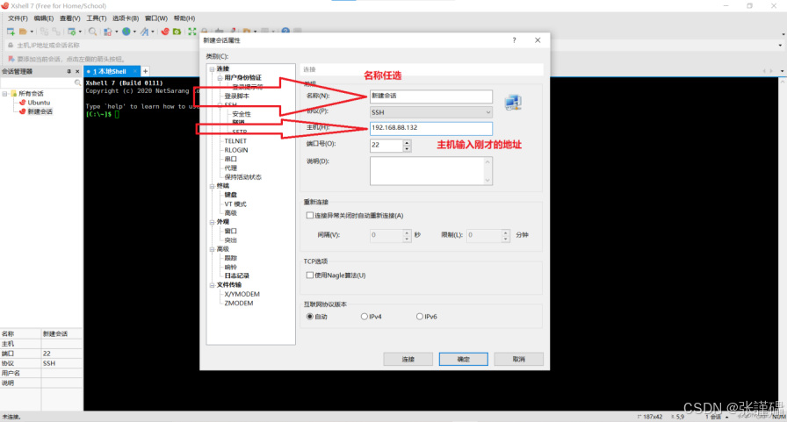Close the 本地Shell tab
Image resolution: width=787 pixels, height=422 pixels.
point(135,71)
